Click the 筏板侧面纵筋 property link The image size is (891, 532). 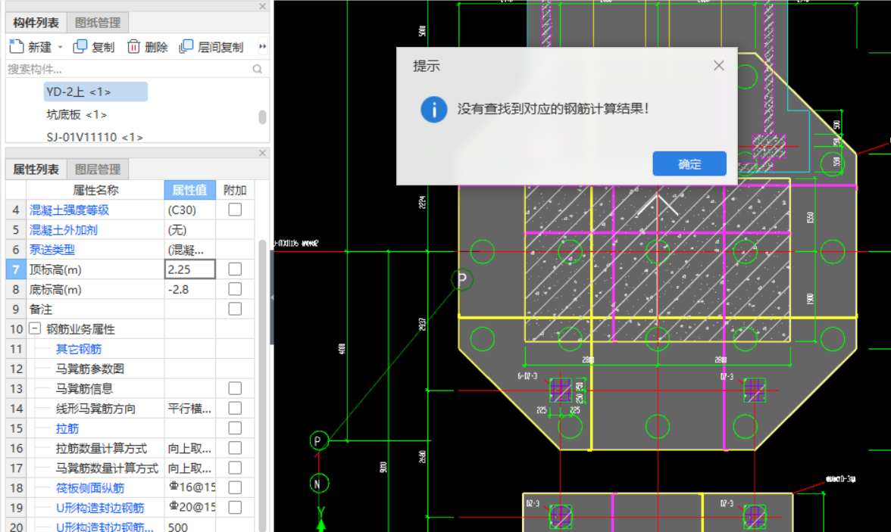(89, 488)
